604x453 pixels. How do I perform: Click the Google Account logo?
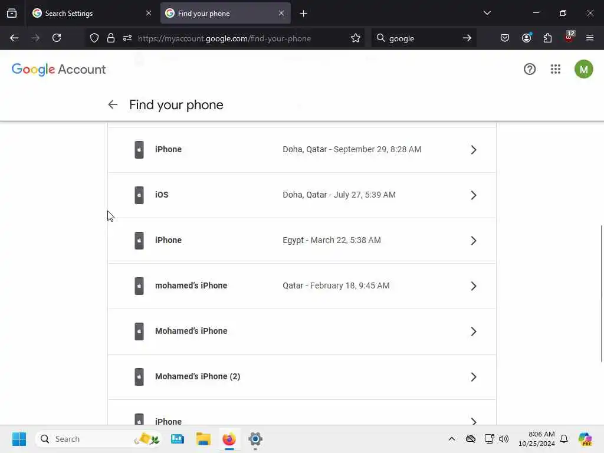(x=58, y=70)
